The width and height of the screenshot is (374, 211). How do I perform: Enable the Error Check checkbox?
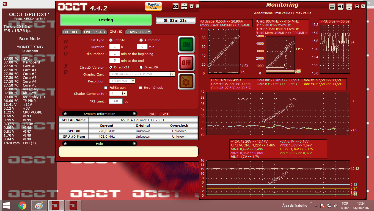click(141, 88)
